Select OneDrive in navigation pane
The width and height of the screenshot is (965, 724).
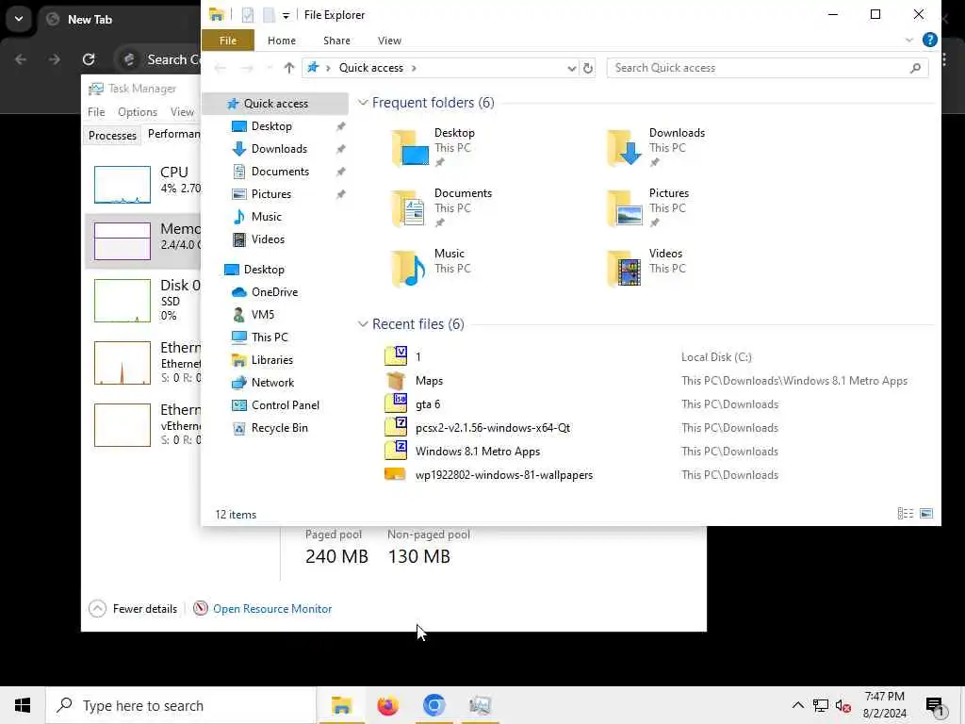(274, 292)
